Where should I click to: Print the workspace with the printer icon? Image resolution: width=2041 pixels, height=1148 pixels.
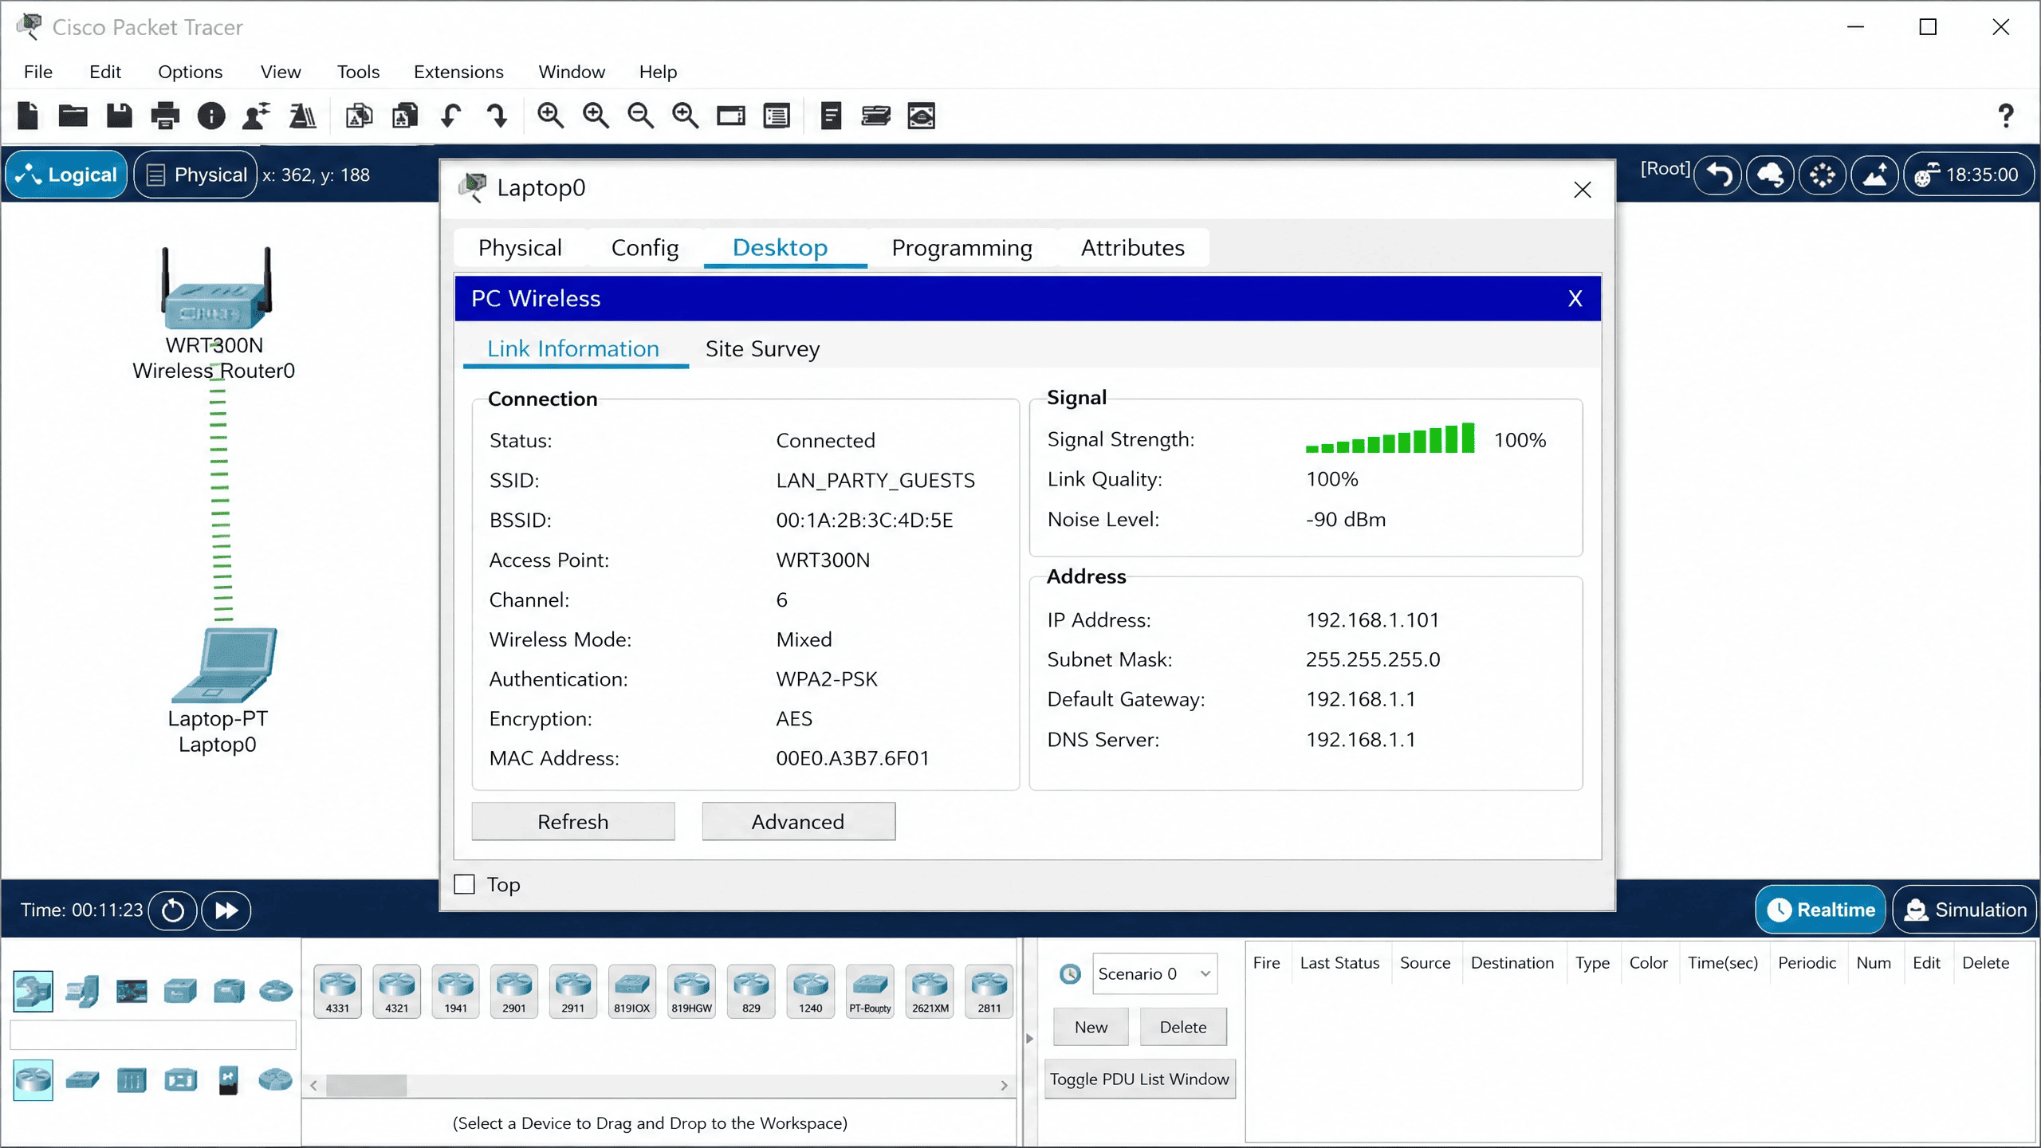coord(165,116)
